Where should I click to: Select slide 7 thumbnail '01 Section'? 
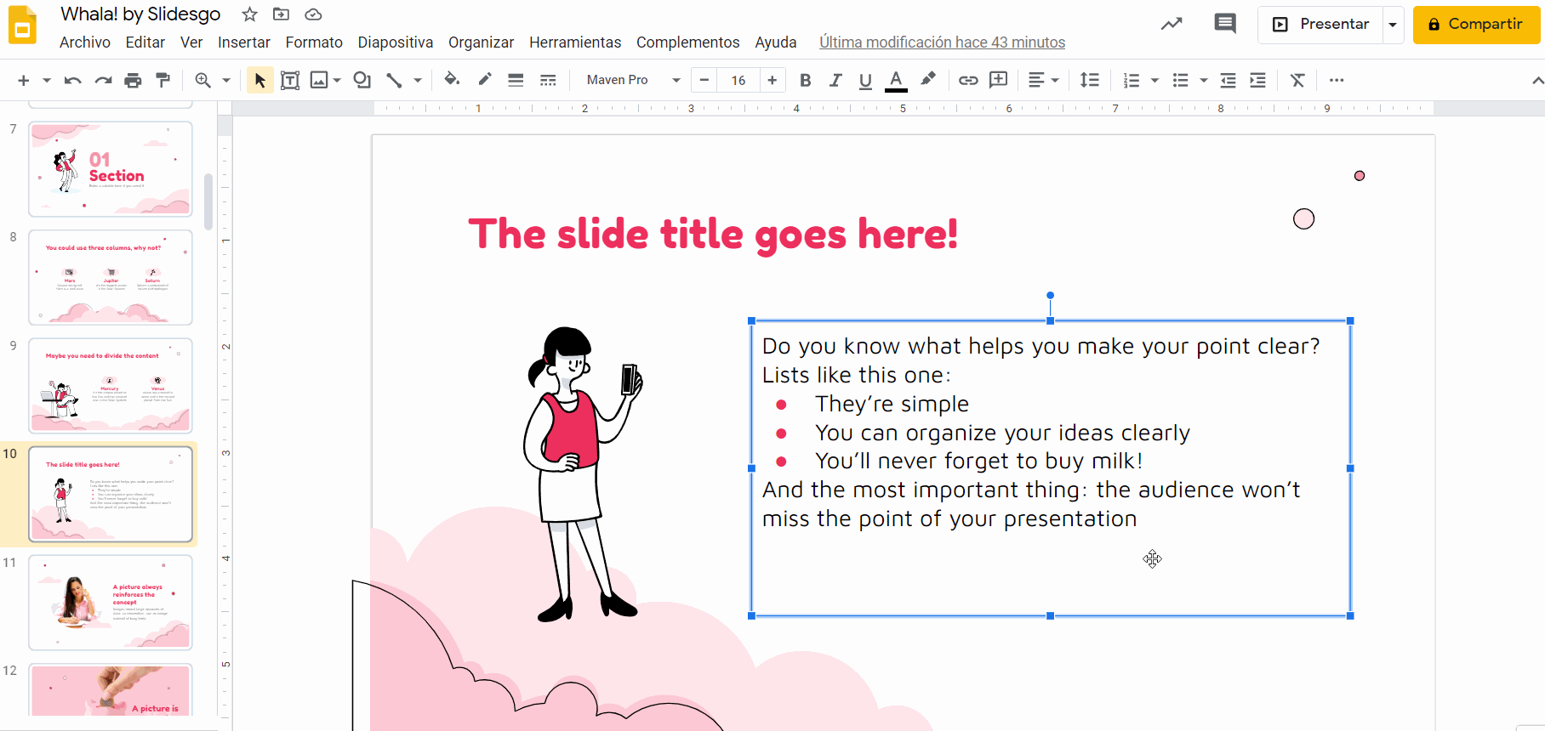[x=111, y=169]
